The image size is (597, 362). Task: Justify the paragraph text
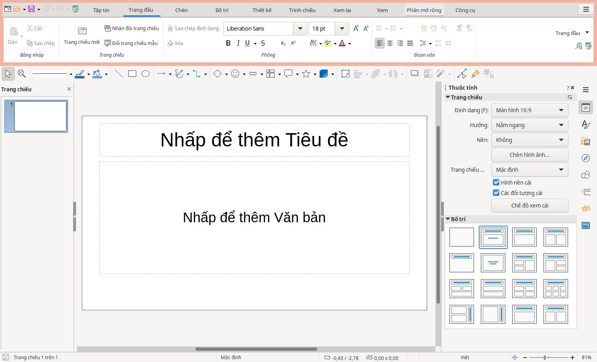coord(410,43)
